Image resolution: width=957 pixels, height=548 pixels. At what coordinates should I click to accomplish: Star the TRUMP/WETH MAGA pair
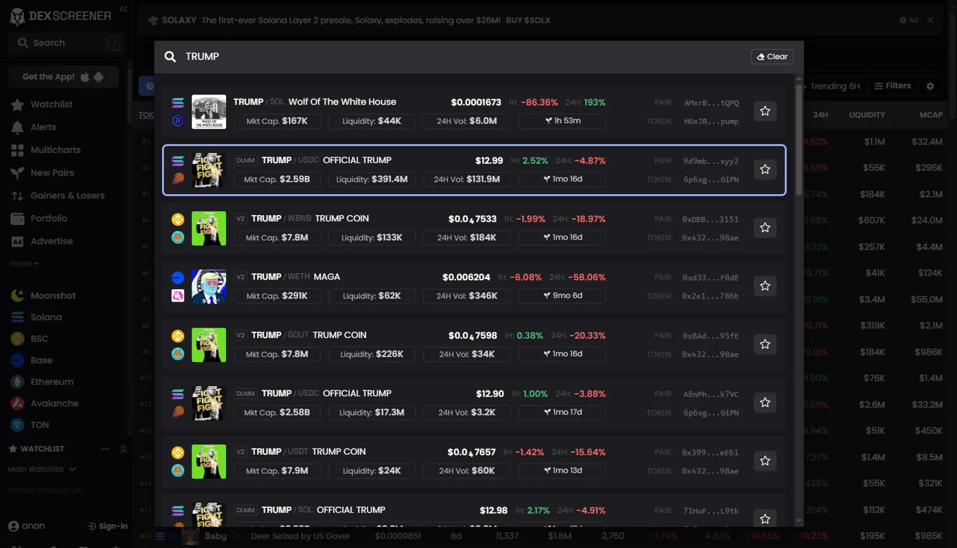tap(765, 286)
